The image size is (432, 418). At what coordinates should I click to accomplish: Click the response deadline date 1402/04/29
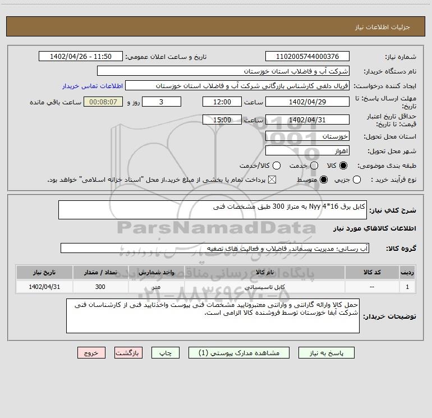coord(307,102)
